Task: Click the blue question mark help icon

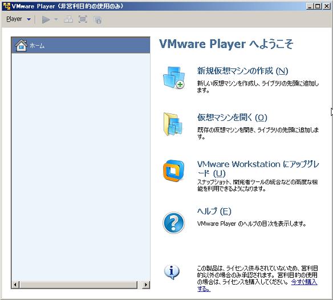Action: tap(173, 222)
